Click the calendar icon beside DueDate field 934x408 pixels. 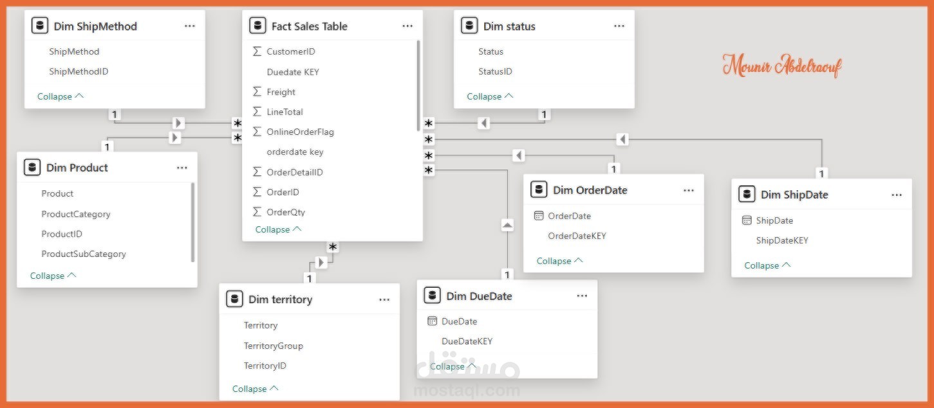click(432, 321)
